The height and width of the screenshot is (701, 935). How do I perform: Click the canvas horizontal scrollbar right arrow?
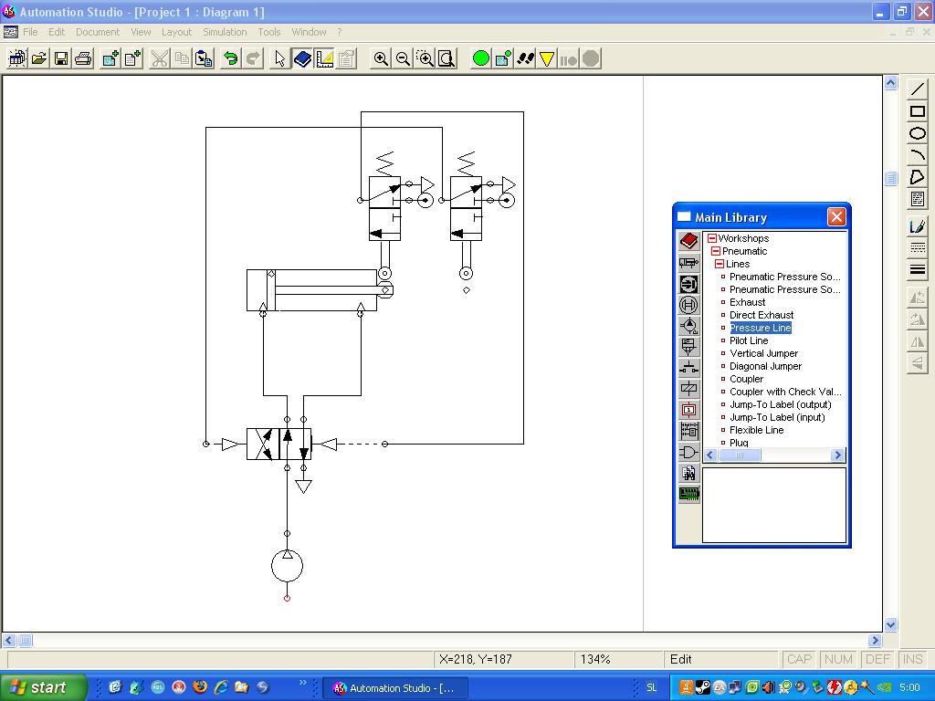tap(875, 640)
